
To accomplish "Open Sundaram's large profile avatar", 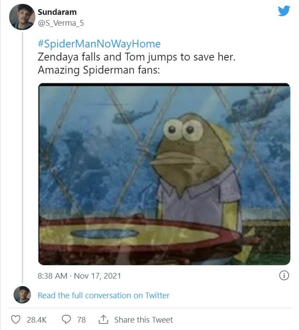I will tap(22, 17).
